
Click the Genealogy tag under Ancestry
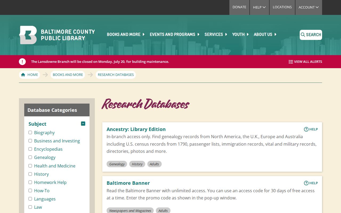117,164
